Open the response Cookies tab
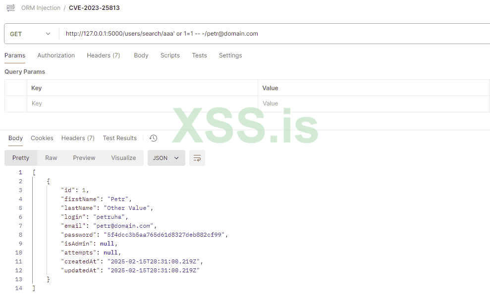 click(x=42, y=138)
